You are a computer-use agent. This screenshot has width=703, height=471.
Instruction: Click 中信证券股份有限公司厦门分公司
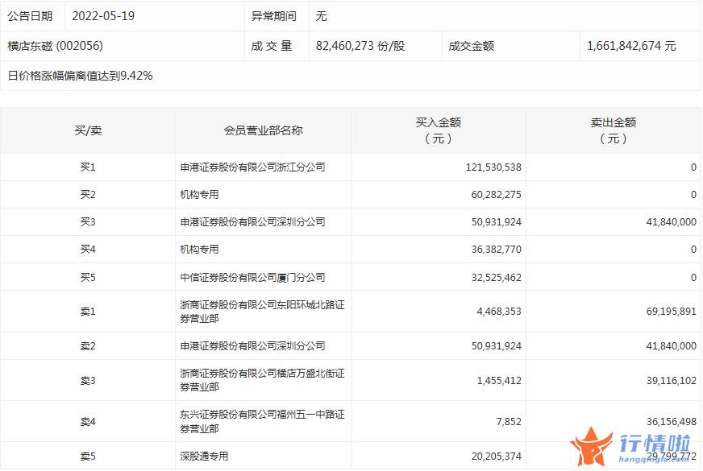[x=252, y=277]
